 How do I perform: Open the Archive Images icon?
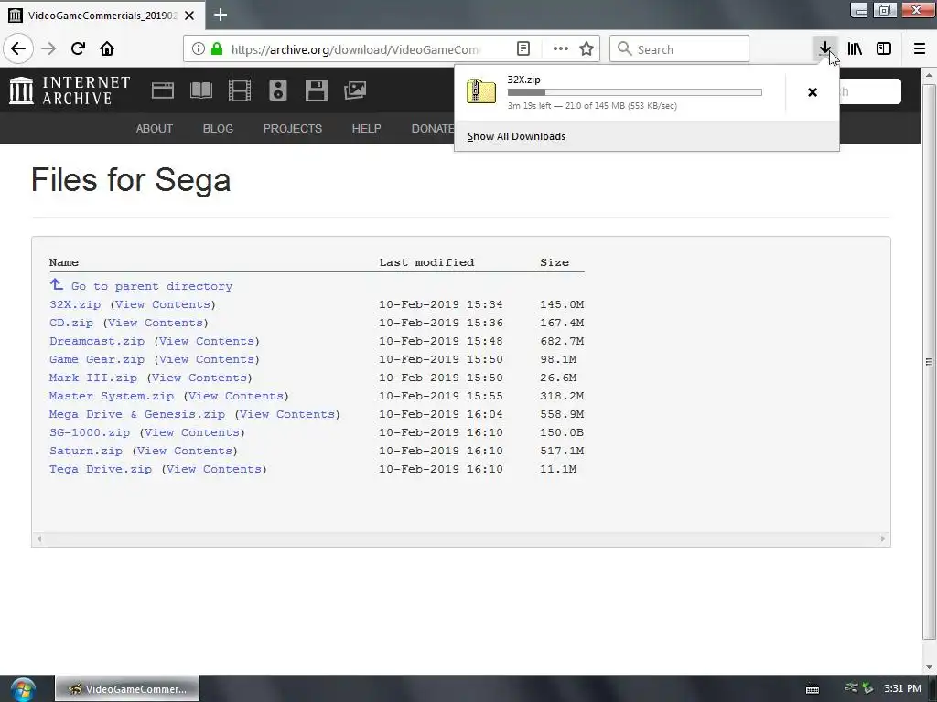tap(355, 90)
